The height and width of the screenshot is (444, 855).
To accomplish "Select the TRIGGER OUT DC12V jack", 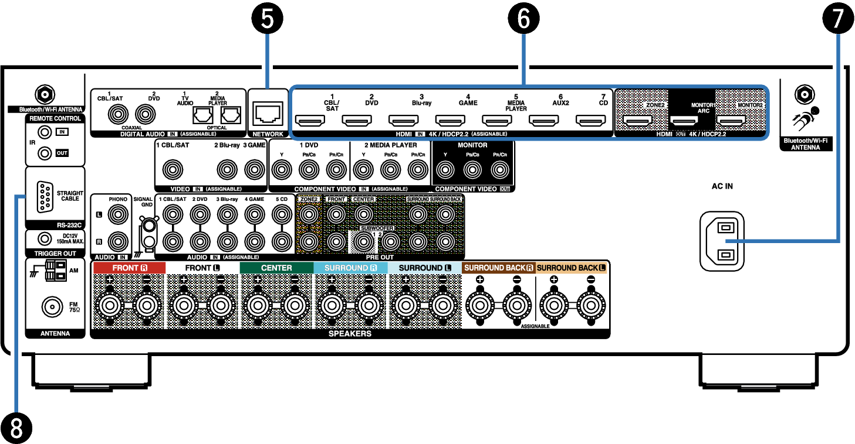I will coord(44,239).
